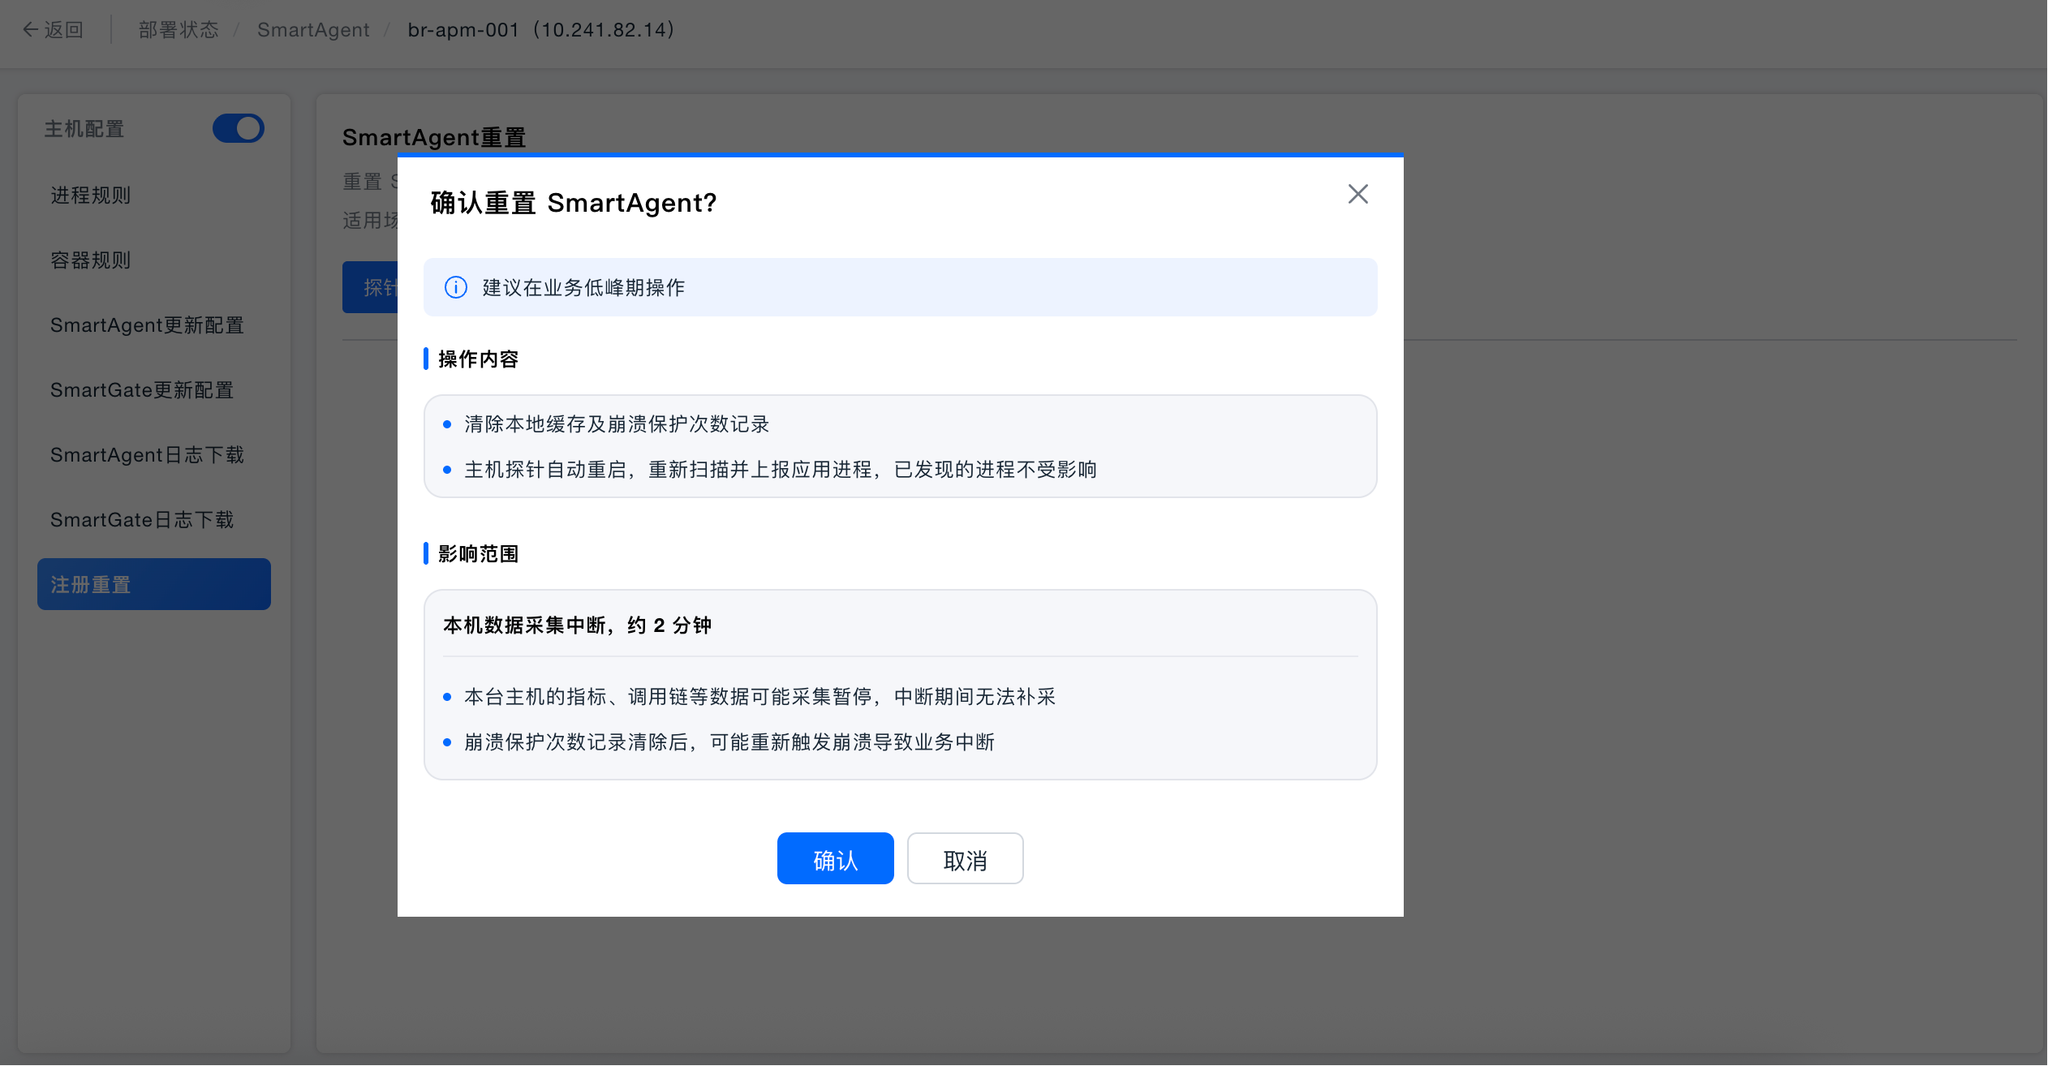
Task: Select 容器规则 in the sidebar
Action: tap(154, 260)
